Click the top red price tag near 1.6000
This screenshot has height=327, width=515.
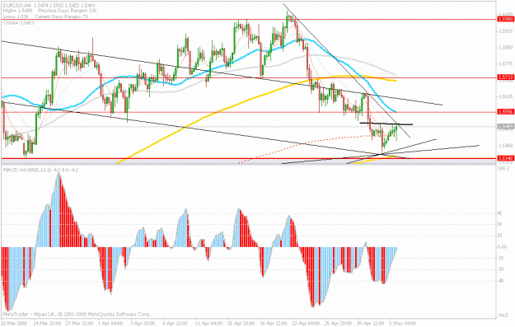point(505,20)
